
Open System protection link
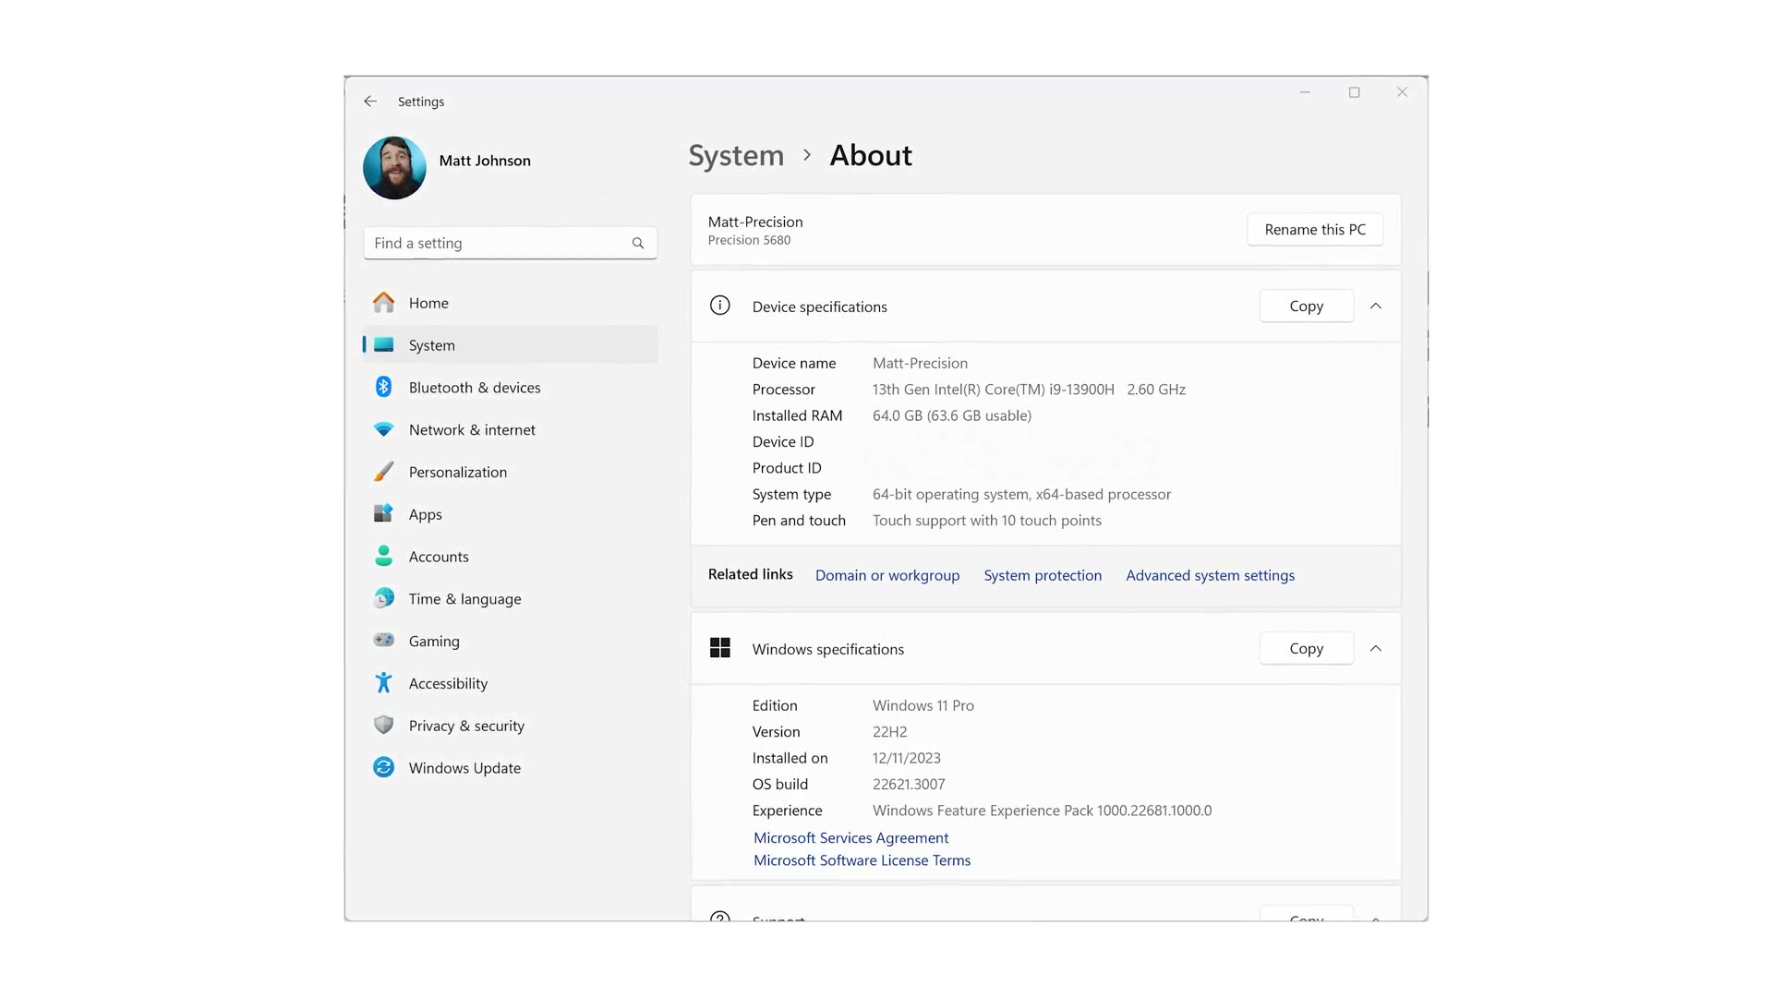(x=1043, y=575)
